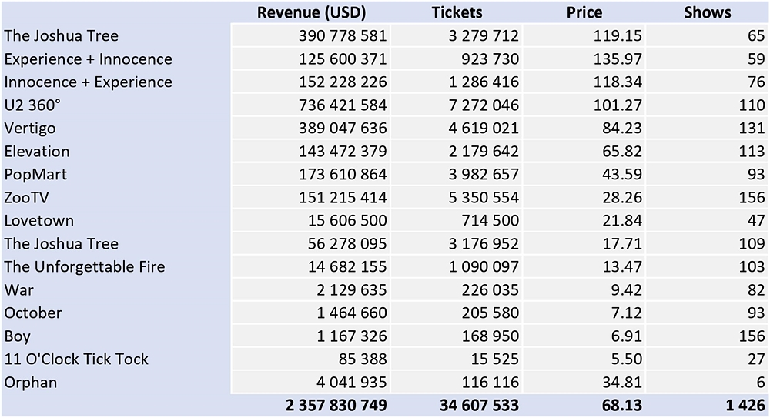Image resolution: width=770 pixels, height=418 pixels.
Task: Click the Lovetown row label
Action: [x=38, y=220]
